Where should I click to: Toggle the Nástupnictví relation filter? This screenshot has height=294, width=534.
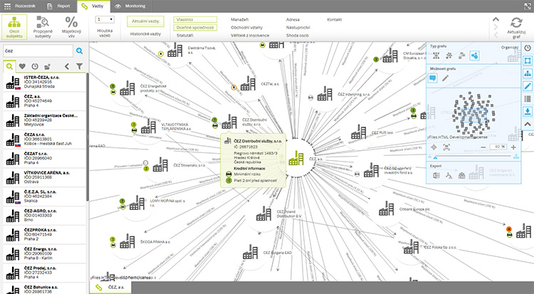298,28
